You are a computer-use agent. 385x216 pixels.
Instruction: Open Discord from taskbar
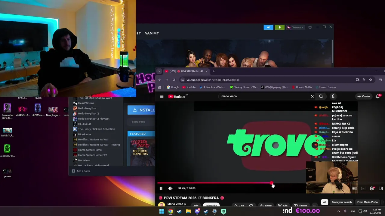197,211
